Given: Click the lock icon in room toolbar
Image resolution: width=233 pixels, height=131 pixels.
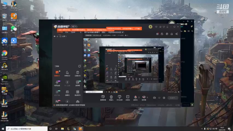Looking at the screenshot, I should [x=162, y=34].
